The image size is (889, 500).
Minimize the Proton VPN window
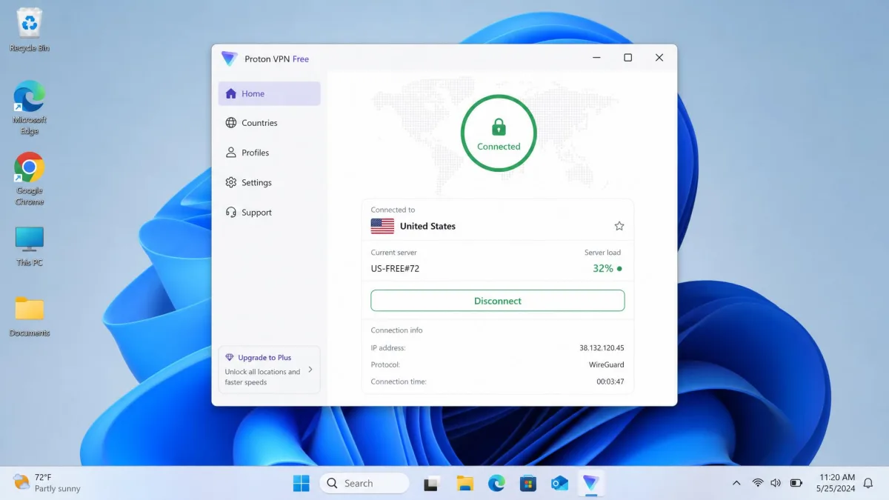[596, 58]
